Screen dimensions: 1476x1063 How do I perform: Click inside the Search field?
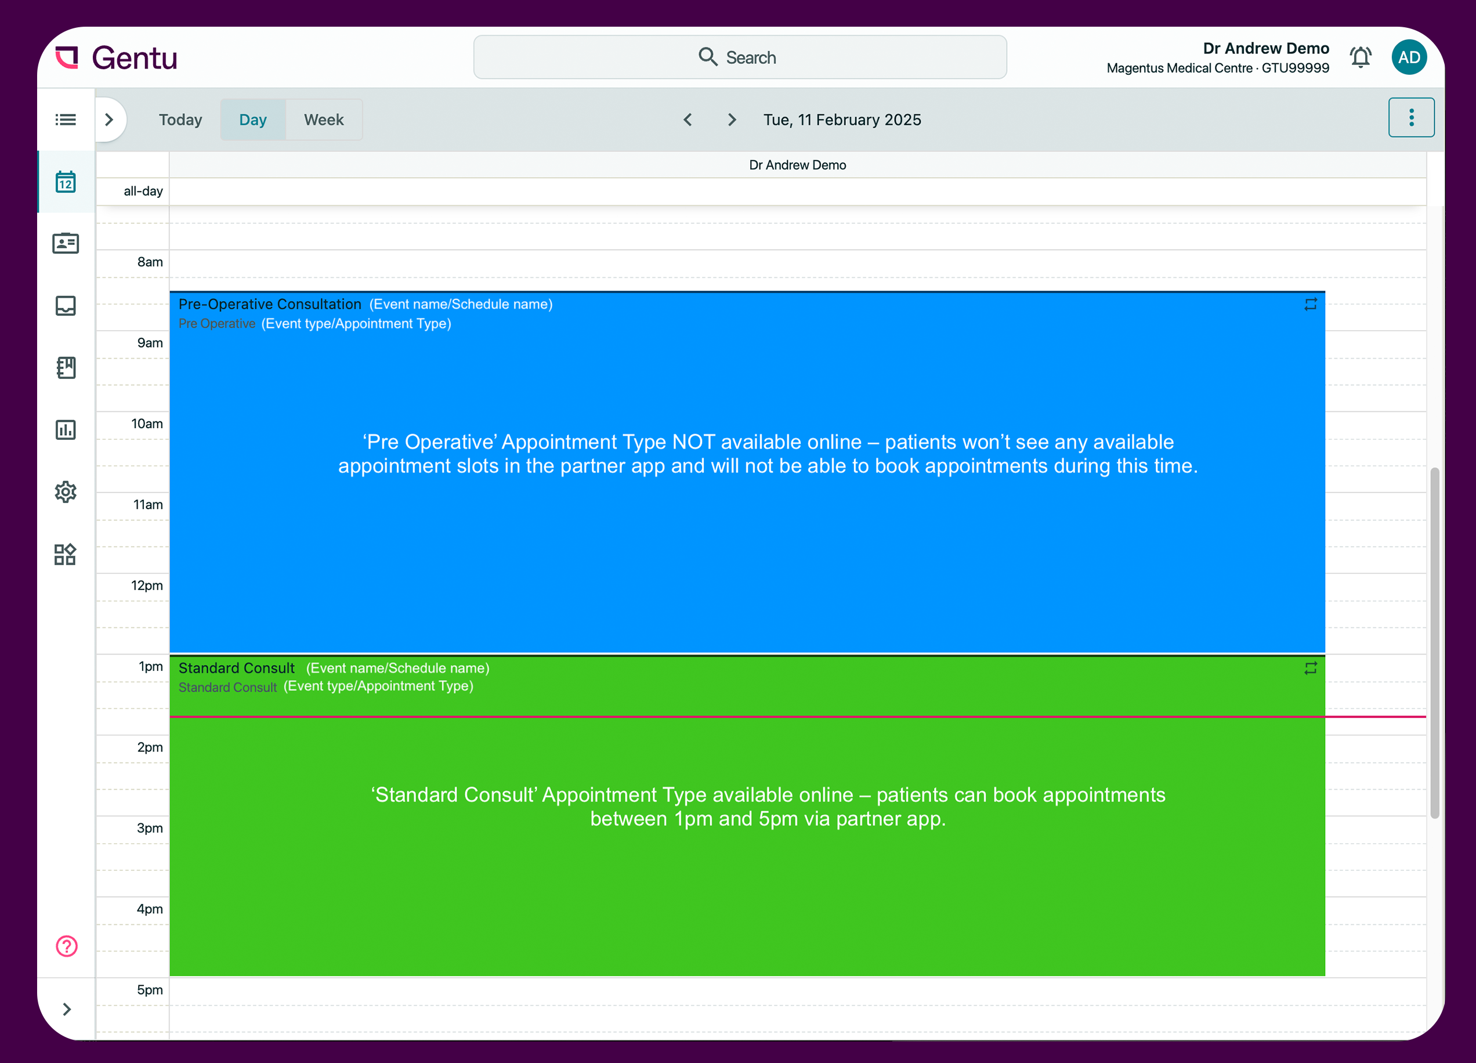pyautogui.click(x=739, y=57)
